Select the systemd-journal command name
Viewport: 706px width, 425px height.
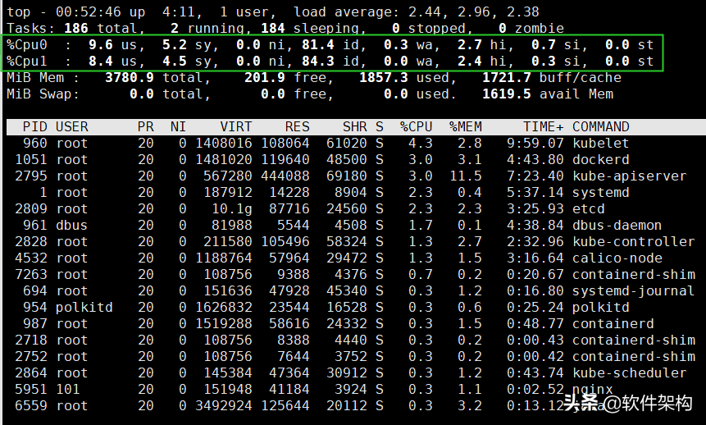click(x=634, y=290)
